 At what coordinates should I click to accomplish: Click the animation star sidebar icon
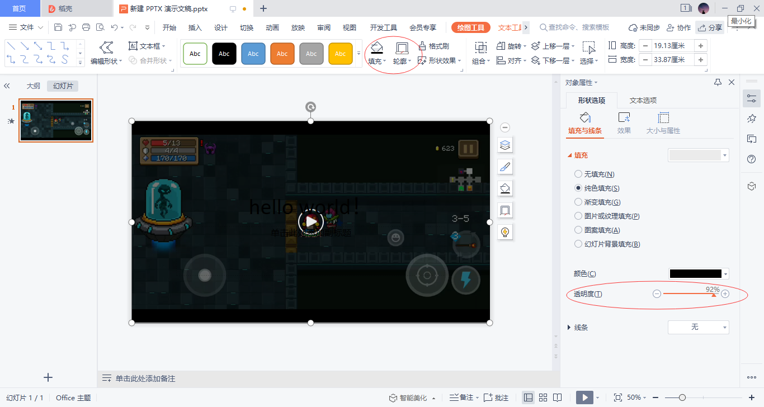(x=752, y=119)
